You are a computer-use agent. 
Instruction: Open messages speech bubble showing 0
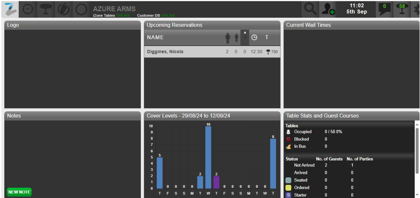tap(384, 9)
